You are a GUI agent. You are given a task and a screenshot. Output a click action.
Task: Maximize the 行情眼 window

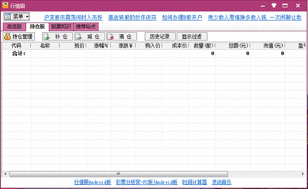(285, 6)
